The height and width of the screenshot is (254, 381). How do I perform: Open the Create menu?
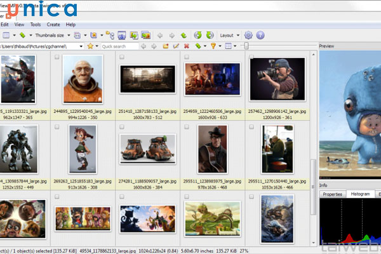(53, 25)
